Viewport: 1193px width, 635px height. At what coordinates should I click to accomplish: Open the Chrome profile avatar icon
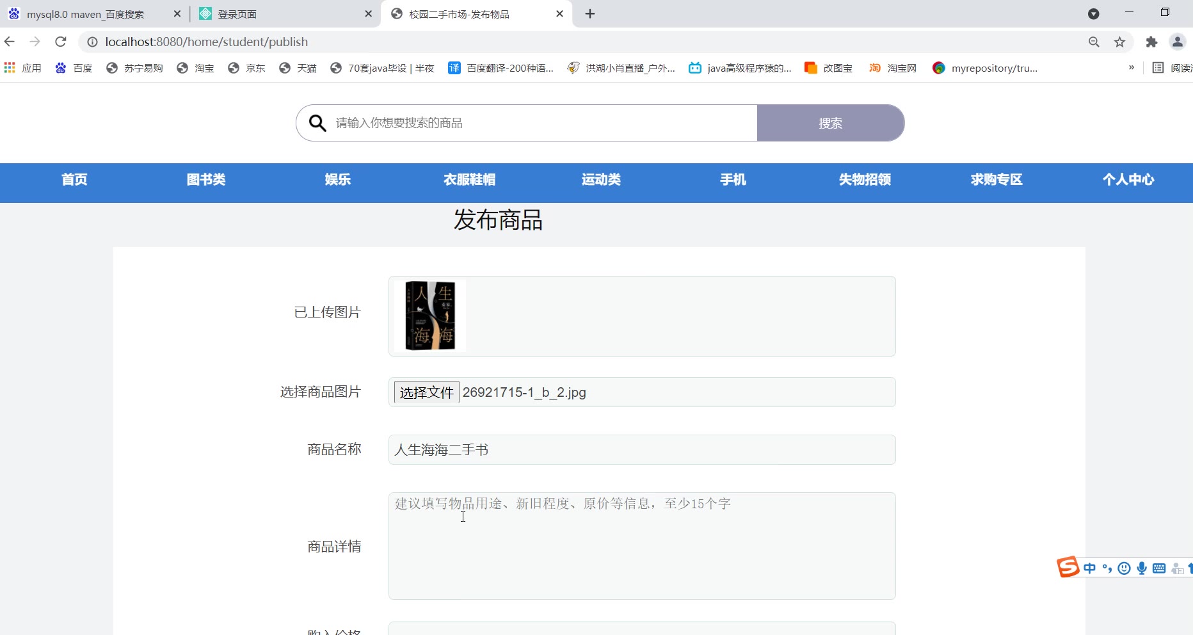click(1177, 42)
